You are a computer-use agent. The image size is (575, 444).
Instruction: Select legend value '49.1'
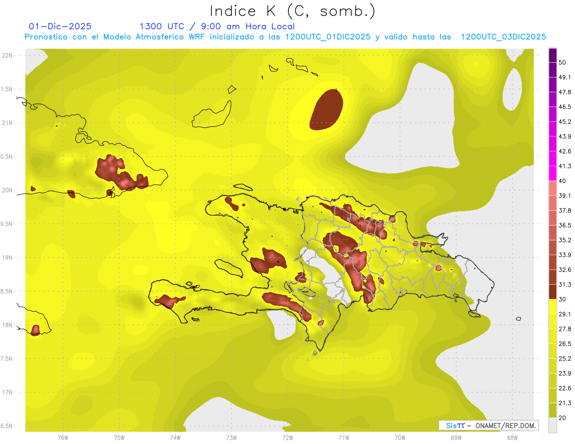(564, 77)
